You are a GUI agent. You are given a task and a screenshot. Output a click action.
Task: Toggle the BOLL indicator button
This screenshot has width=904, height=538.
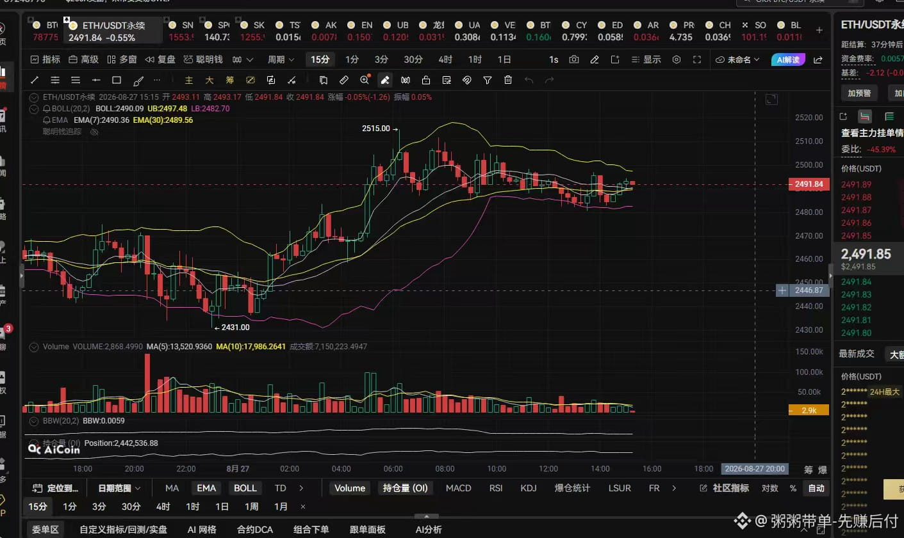(245, 488)
